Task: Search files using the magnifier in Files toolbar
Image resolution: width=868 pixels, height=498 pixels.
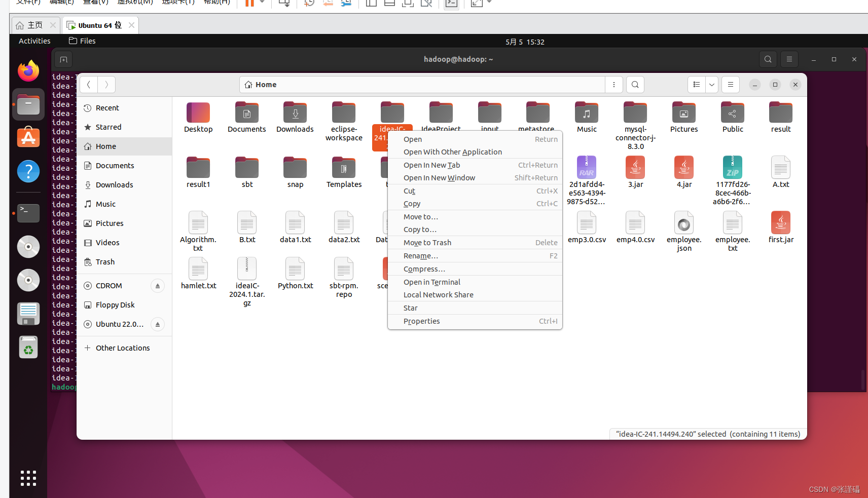Action: click(x=635, y=85)
